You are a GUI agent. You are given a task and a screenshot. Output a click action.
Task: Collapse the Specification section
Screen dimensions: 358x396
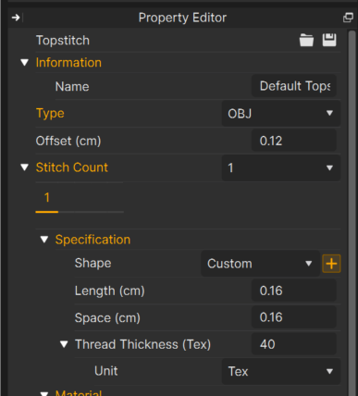click(x=44, y=240)
